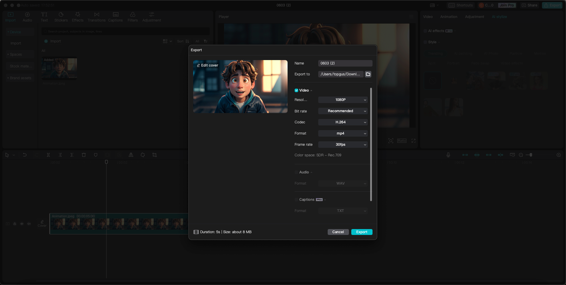
Task: Uncheck the Video checkbox in the Export dialog
Action: coord(296,91)
